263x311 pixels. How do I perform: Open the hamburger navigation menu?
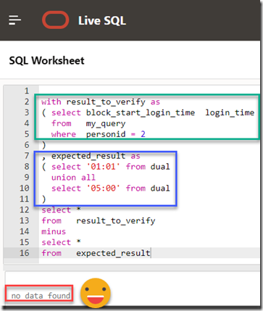coord(15,20)
